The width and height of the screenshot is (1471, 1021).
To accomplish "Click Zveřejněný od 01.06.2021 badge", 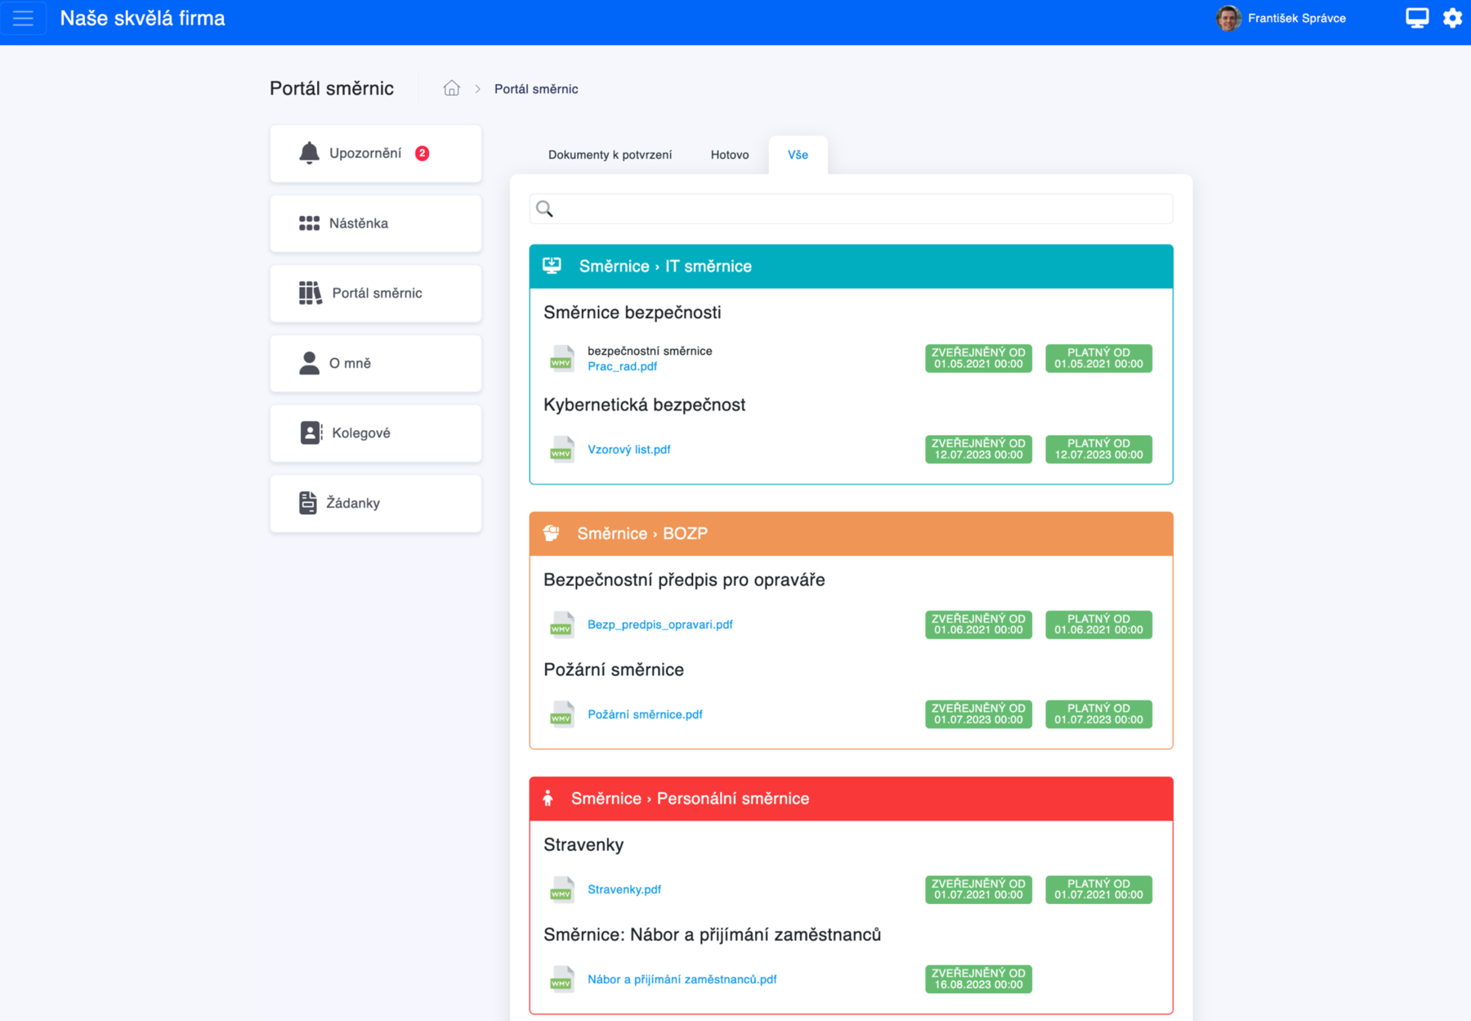I will click(x=978, y=625).
